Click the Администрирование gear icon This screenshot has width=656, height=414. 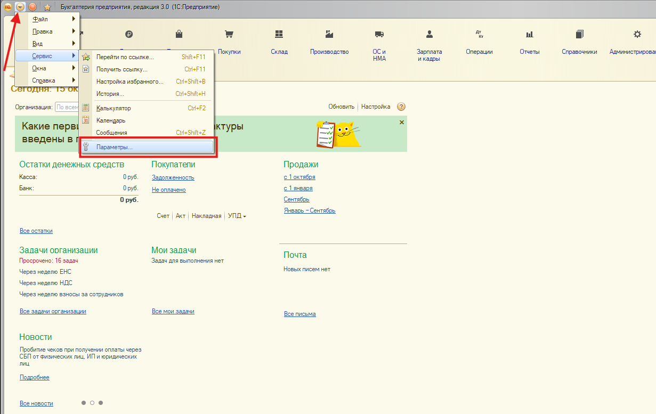click(x=637, y=35)
